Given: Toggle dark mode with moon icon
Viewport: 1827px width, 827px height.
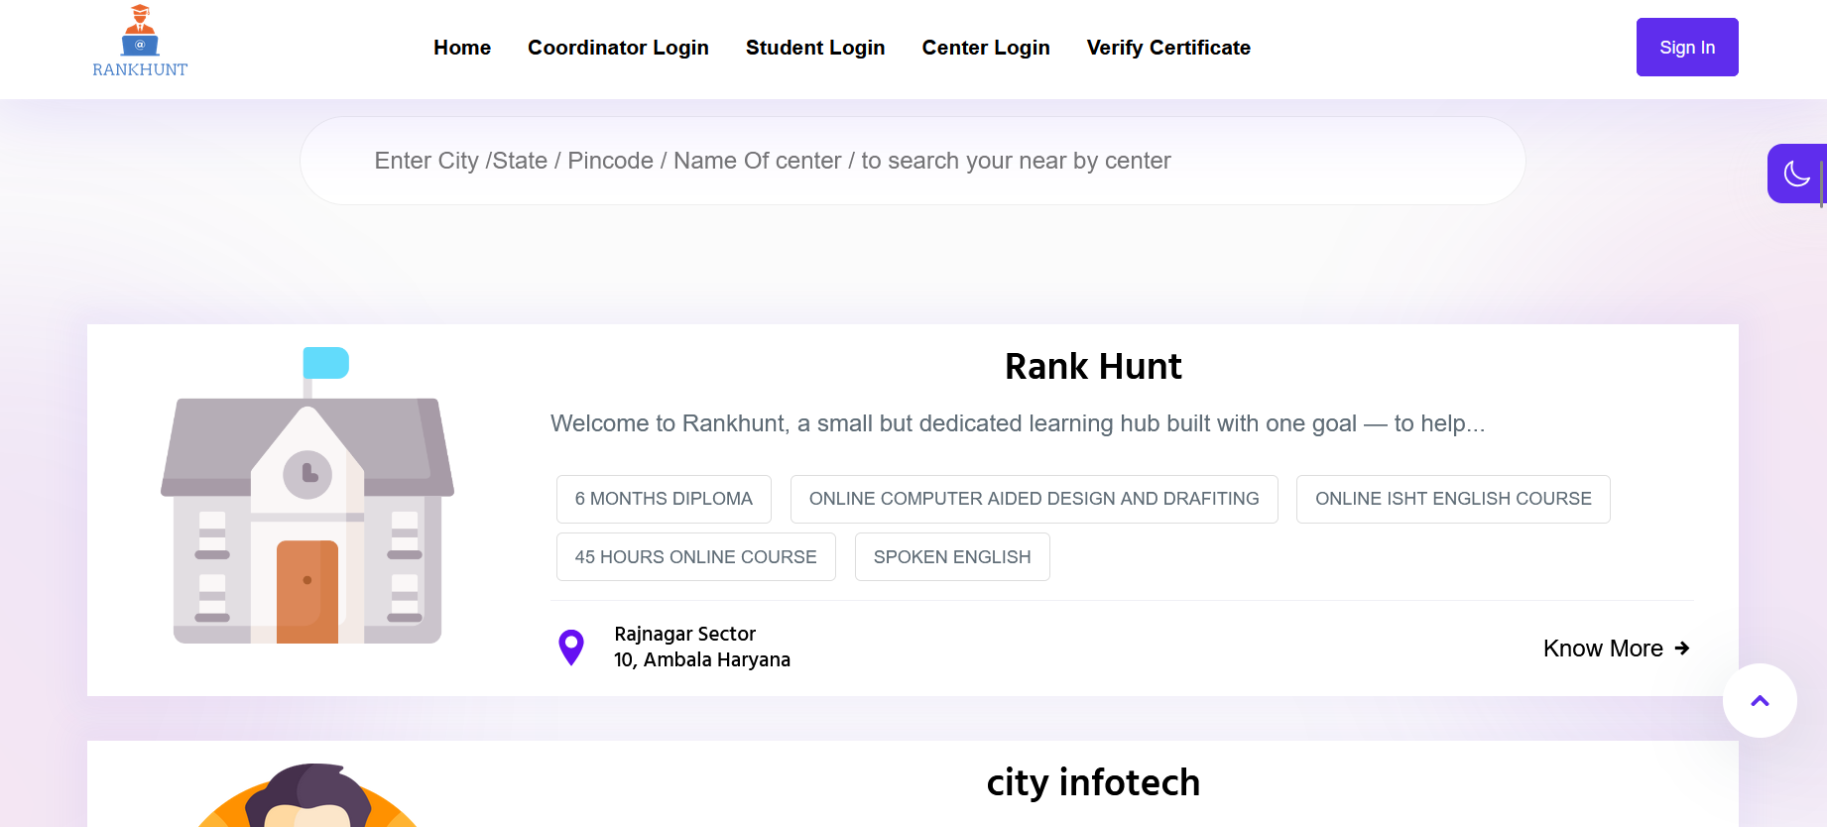Looking at the screenshot, I should point(1796,174).
